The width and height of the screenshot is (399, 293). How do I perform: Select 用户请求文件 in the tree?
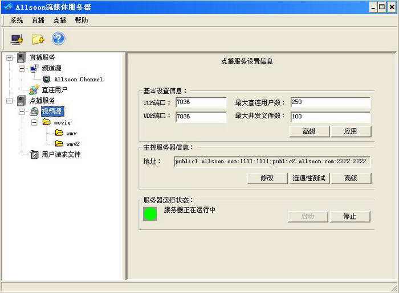click(61, 154)
